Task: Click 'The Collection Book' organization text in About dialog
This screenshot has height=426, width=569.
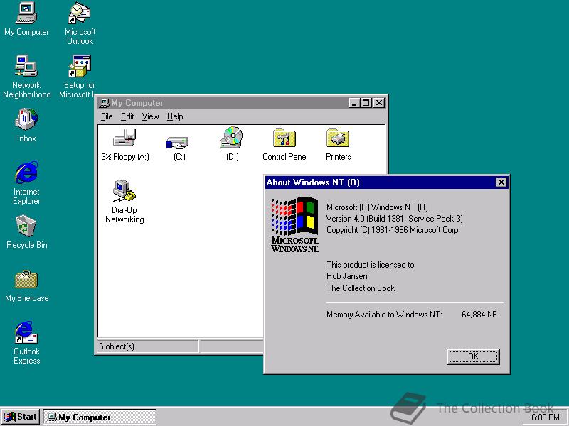Action: click(361, 288)
